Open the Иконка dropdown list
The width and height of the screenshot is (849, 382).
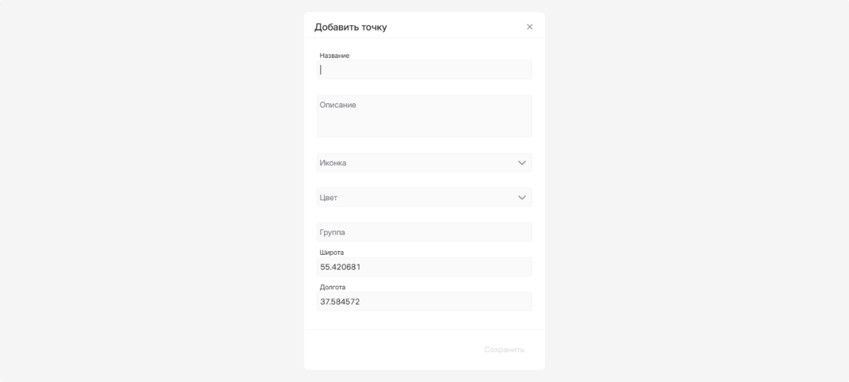[417, 163]
